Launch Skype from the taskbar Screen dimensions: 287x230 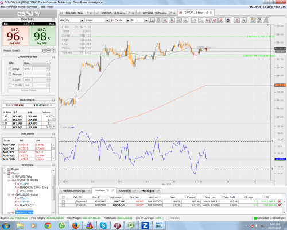click(103, 225)
